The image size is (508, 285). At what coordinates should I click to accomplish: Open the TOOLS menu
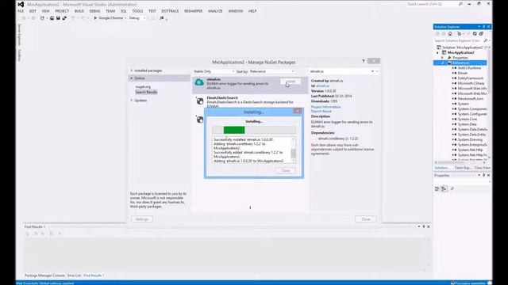click(137, 11)
